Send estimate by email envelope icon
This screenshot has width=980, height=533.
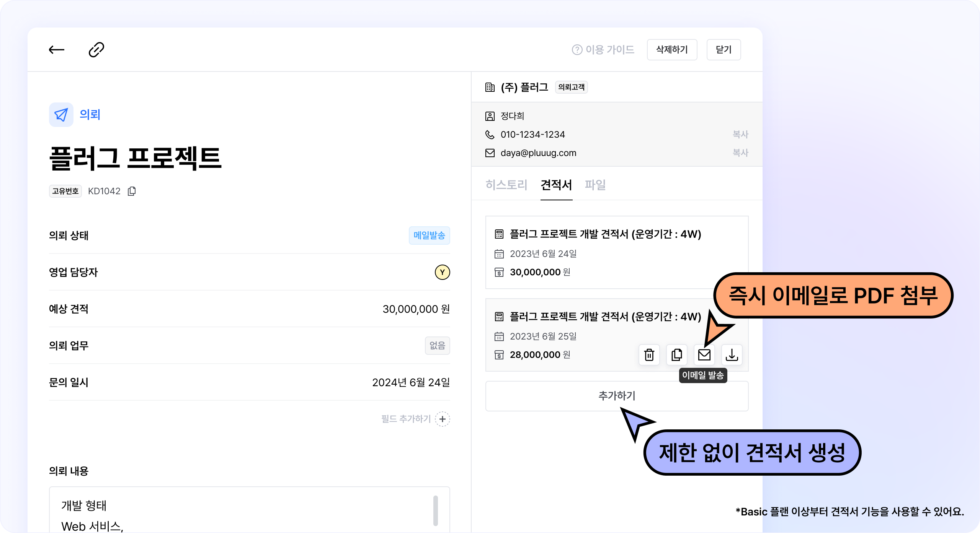(704, 355)
